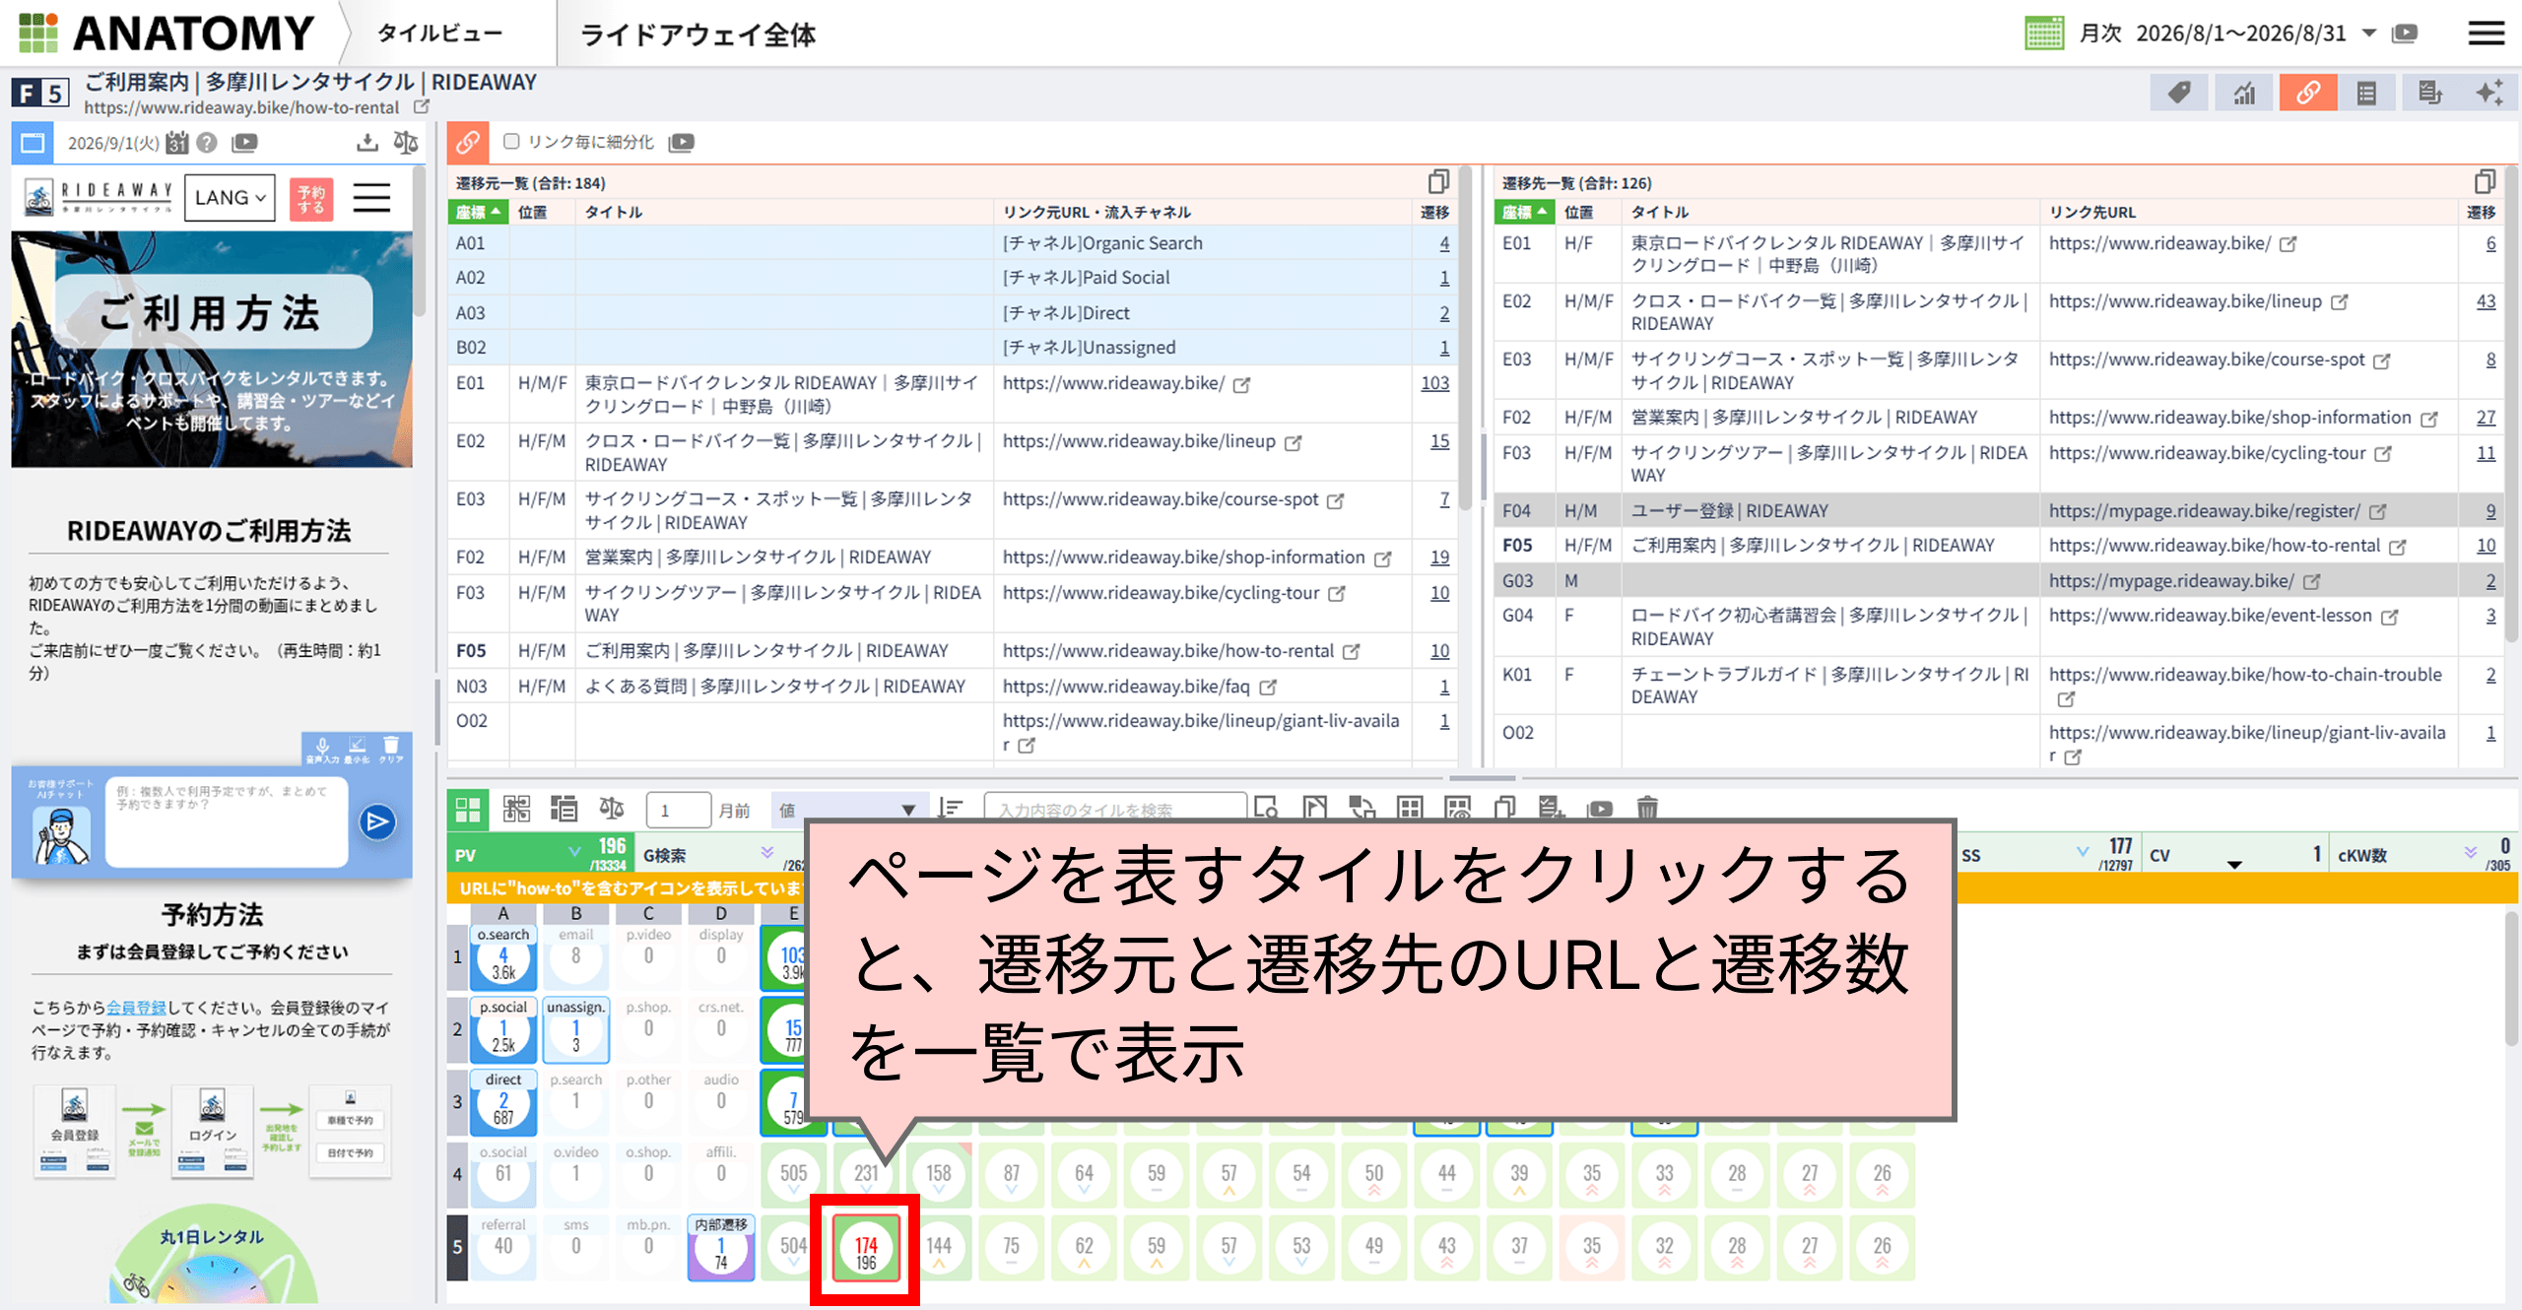Image resolution: width=2522 pixels, height=1310 pixels.
Task: Focus the tile search field 入力内容のタイルを検索
Action: click(1115, 810)
